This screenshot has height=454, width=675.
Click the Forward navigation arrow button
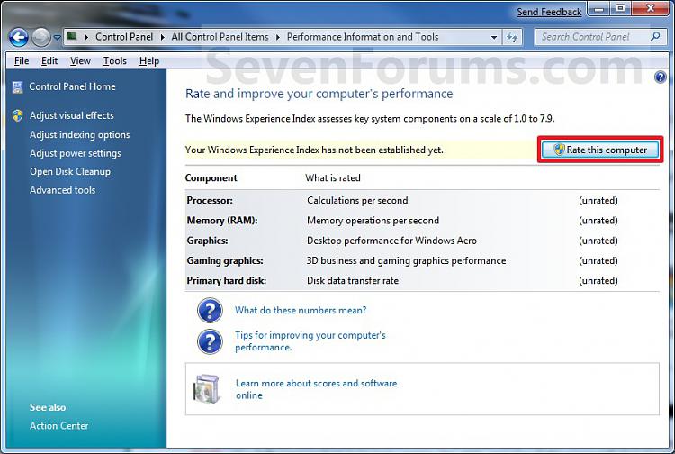[40, 38]
